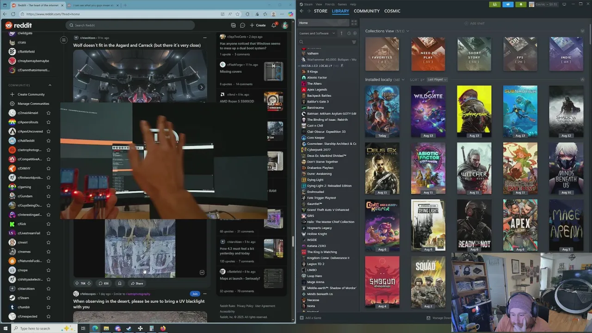The height and width of the screenshot is (333, 592).
Task: Click the award icon on the Reddit post
Action: click(120, 284)
